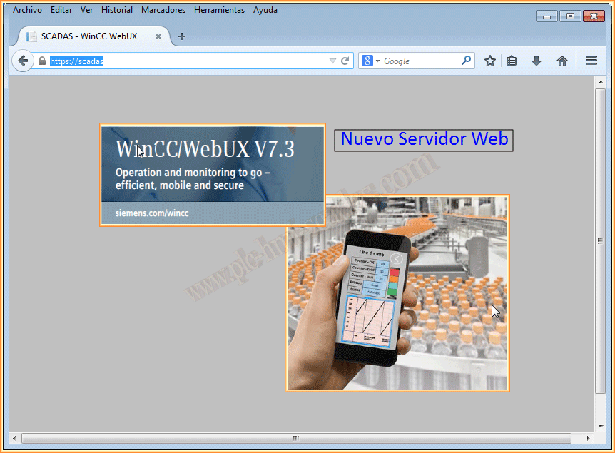Viewport: 615px width, 453px height.
Task: Click the https://scadas address field
Action: [185, 61]
